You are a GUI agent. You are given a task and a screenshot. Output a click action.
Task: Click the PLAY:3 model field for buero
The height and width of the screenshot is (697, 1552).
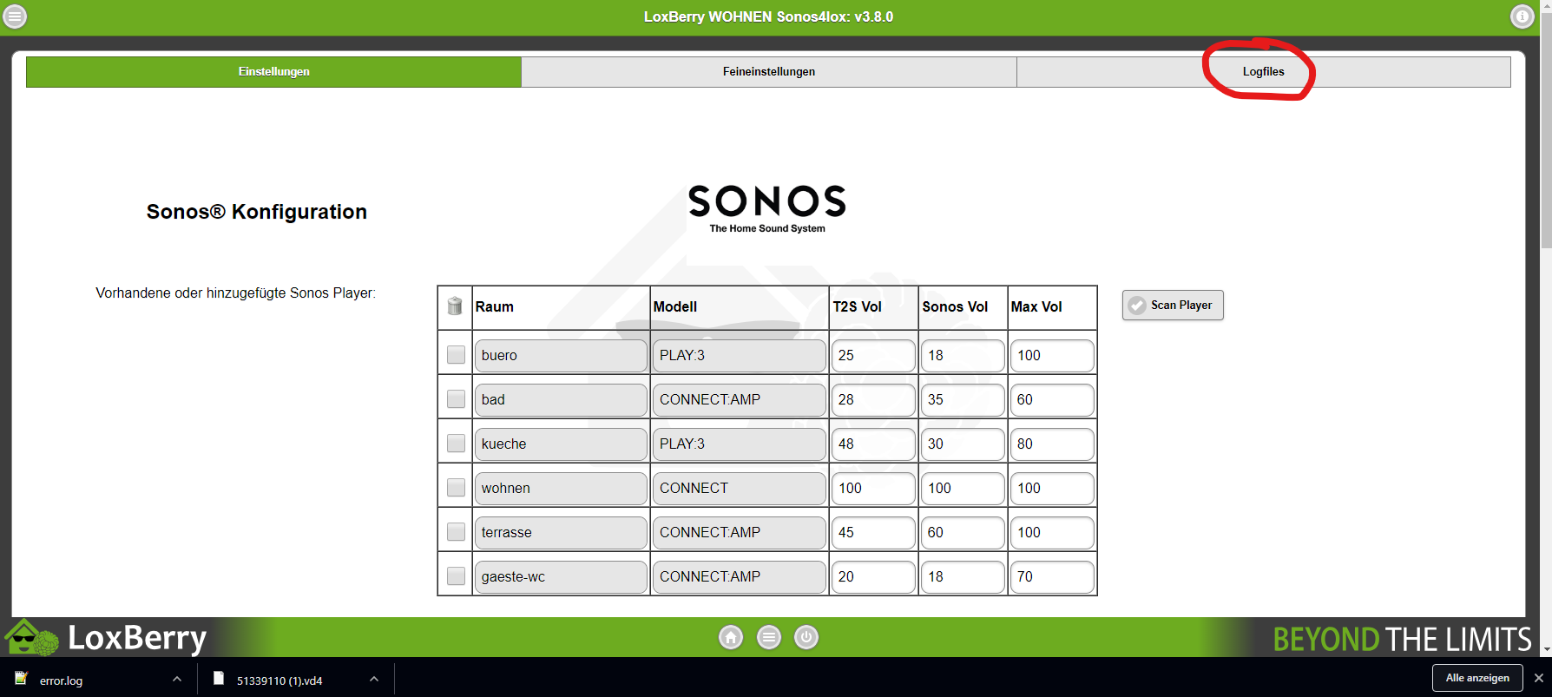pos(740,356)
